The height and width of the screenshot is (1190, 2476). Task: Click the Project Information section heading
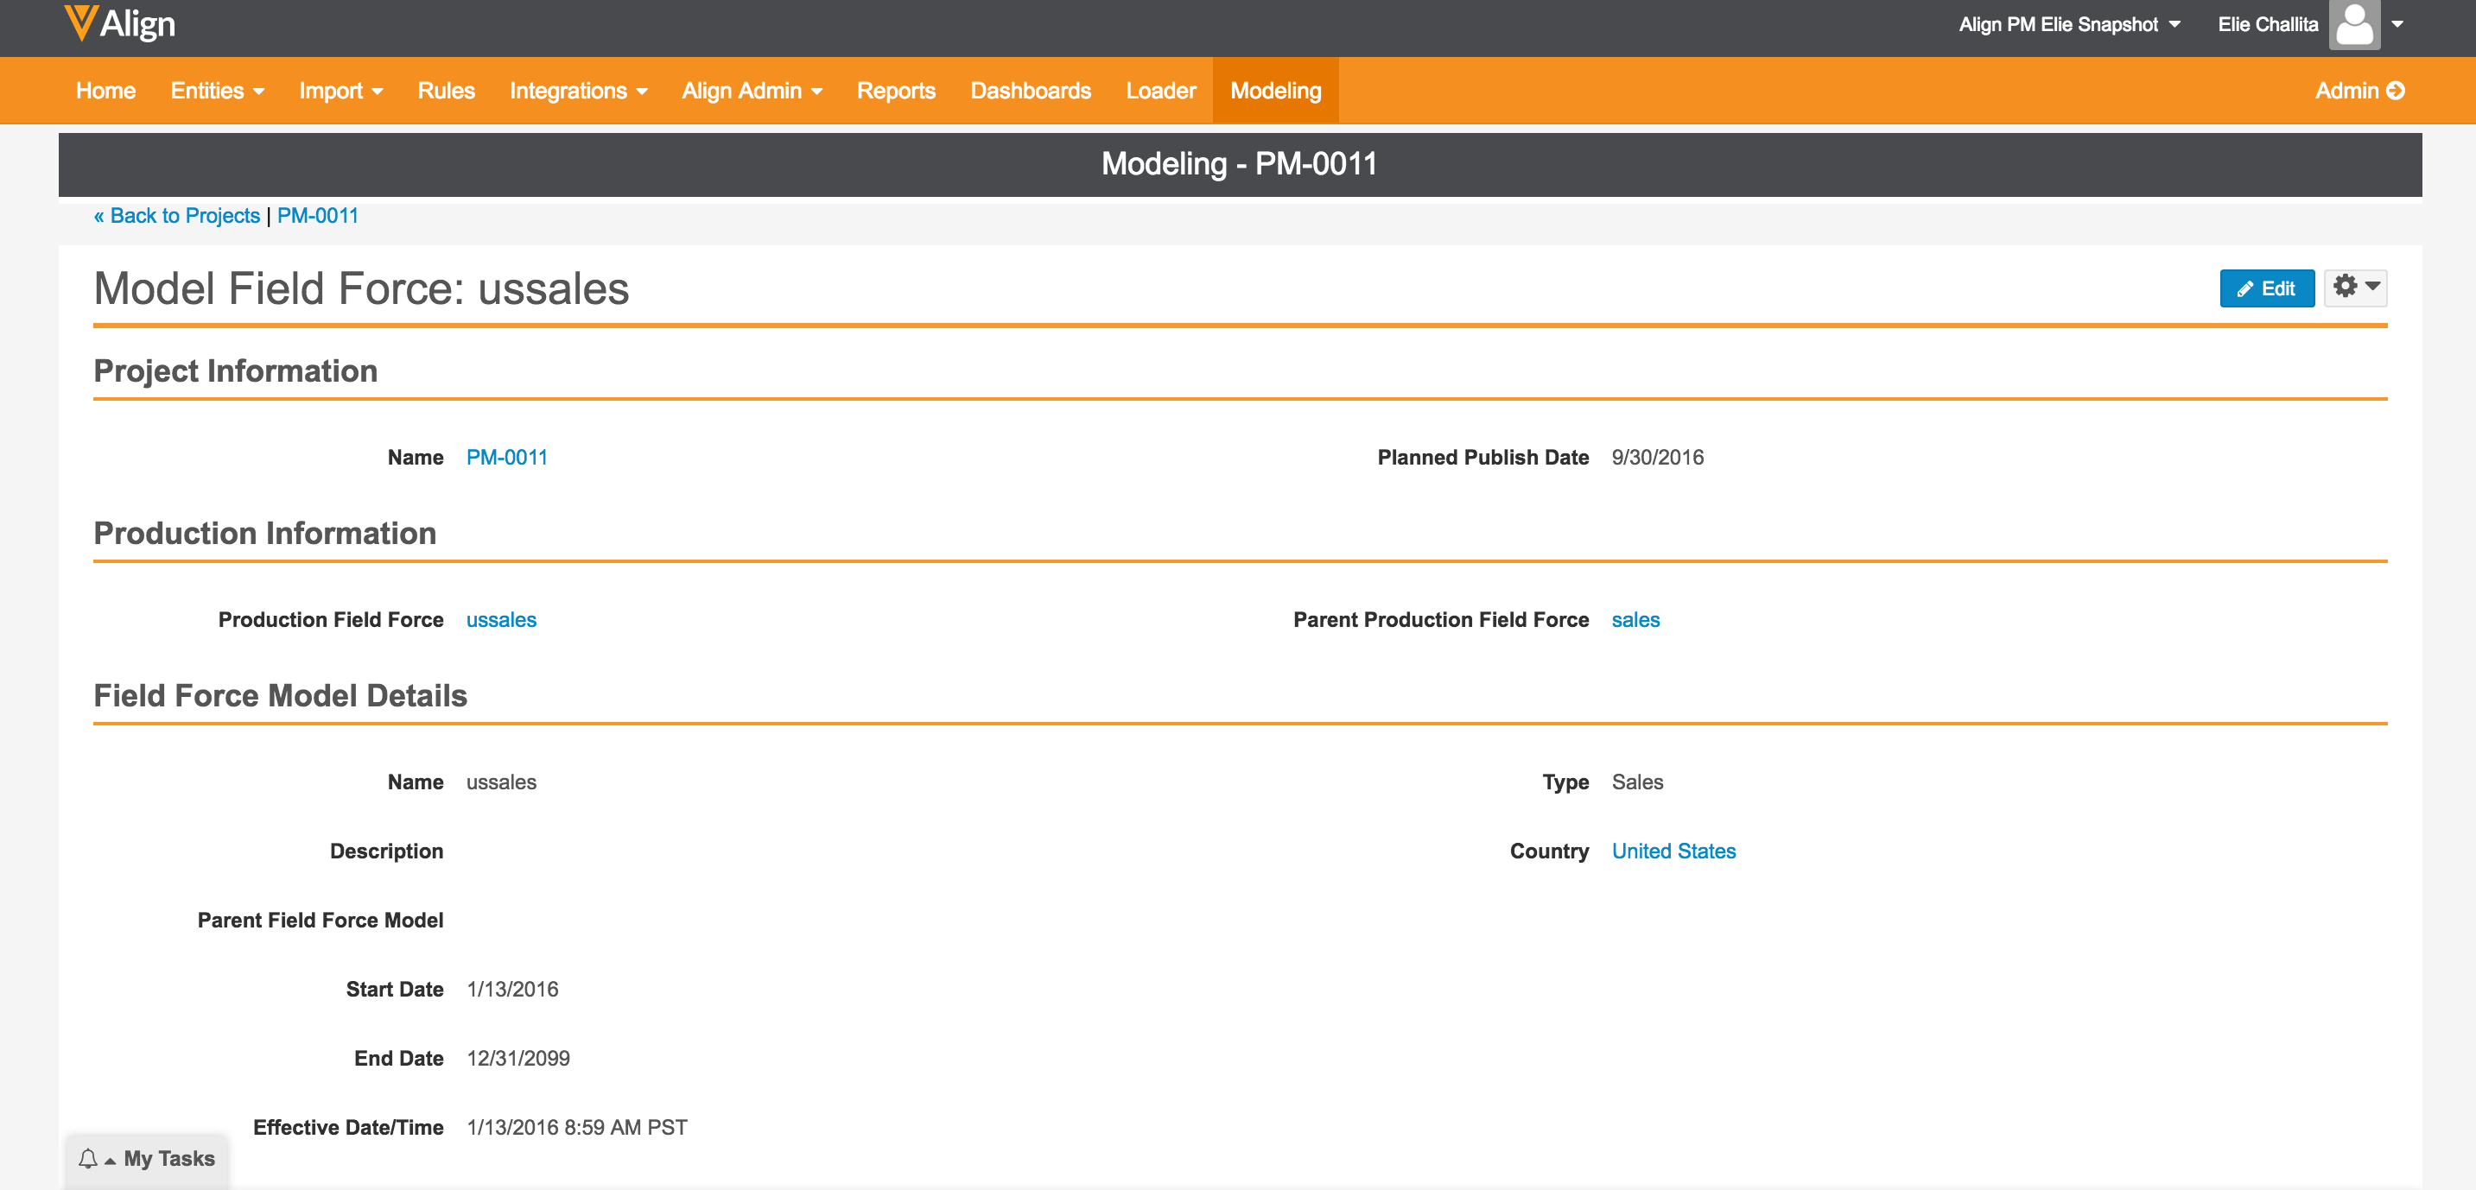pos(236,370)
